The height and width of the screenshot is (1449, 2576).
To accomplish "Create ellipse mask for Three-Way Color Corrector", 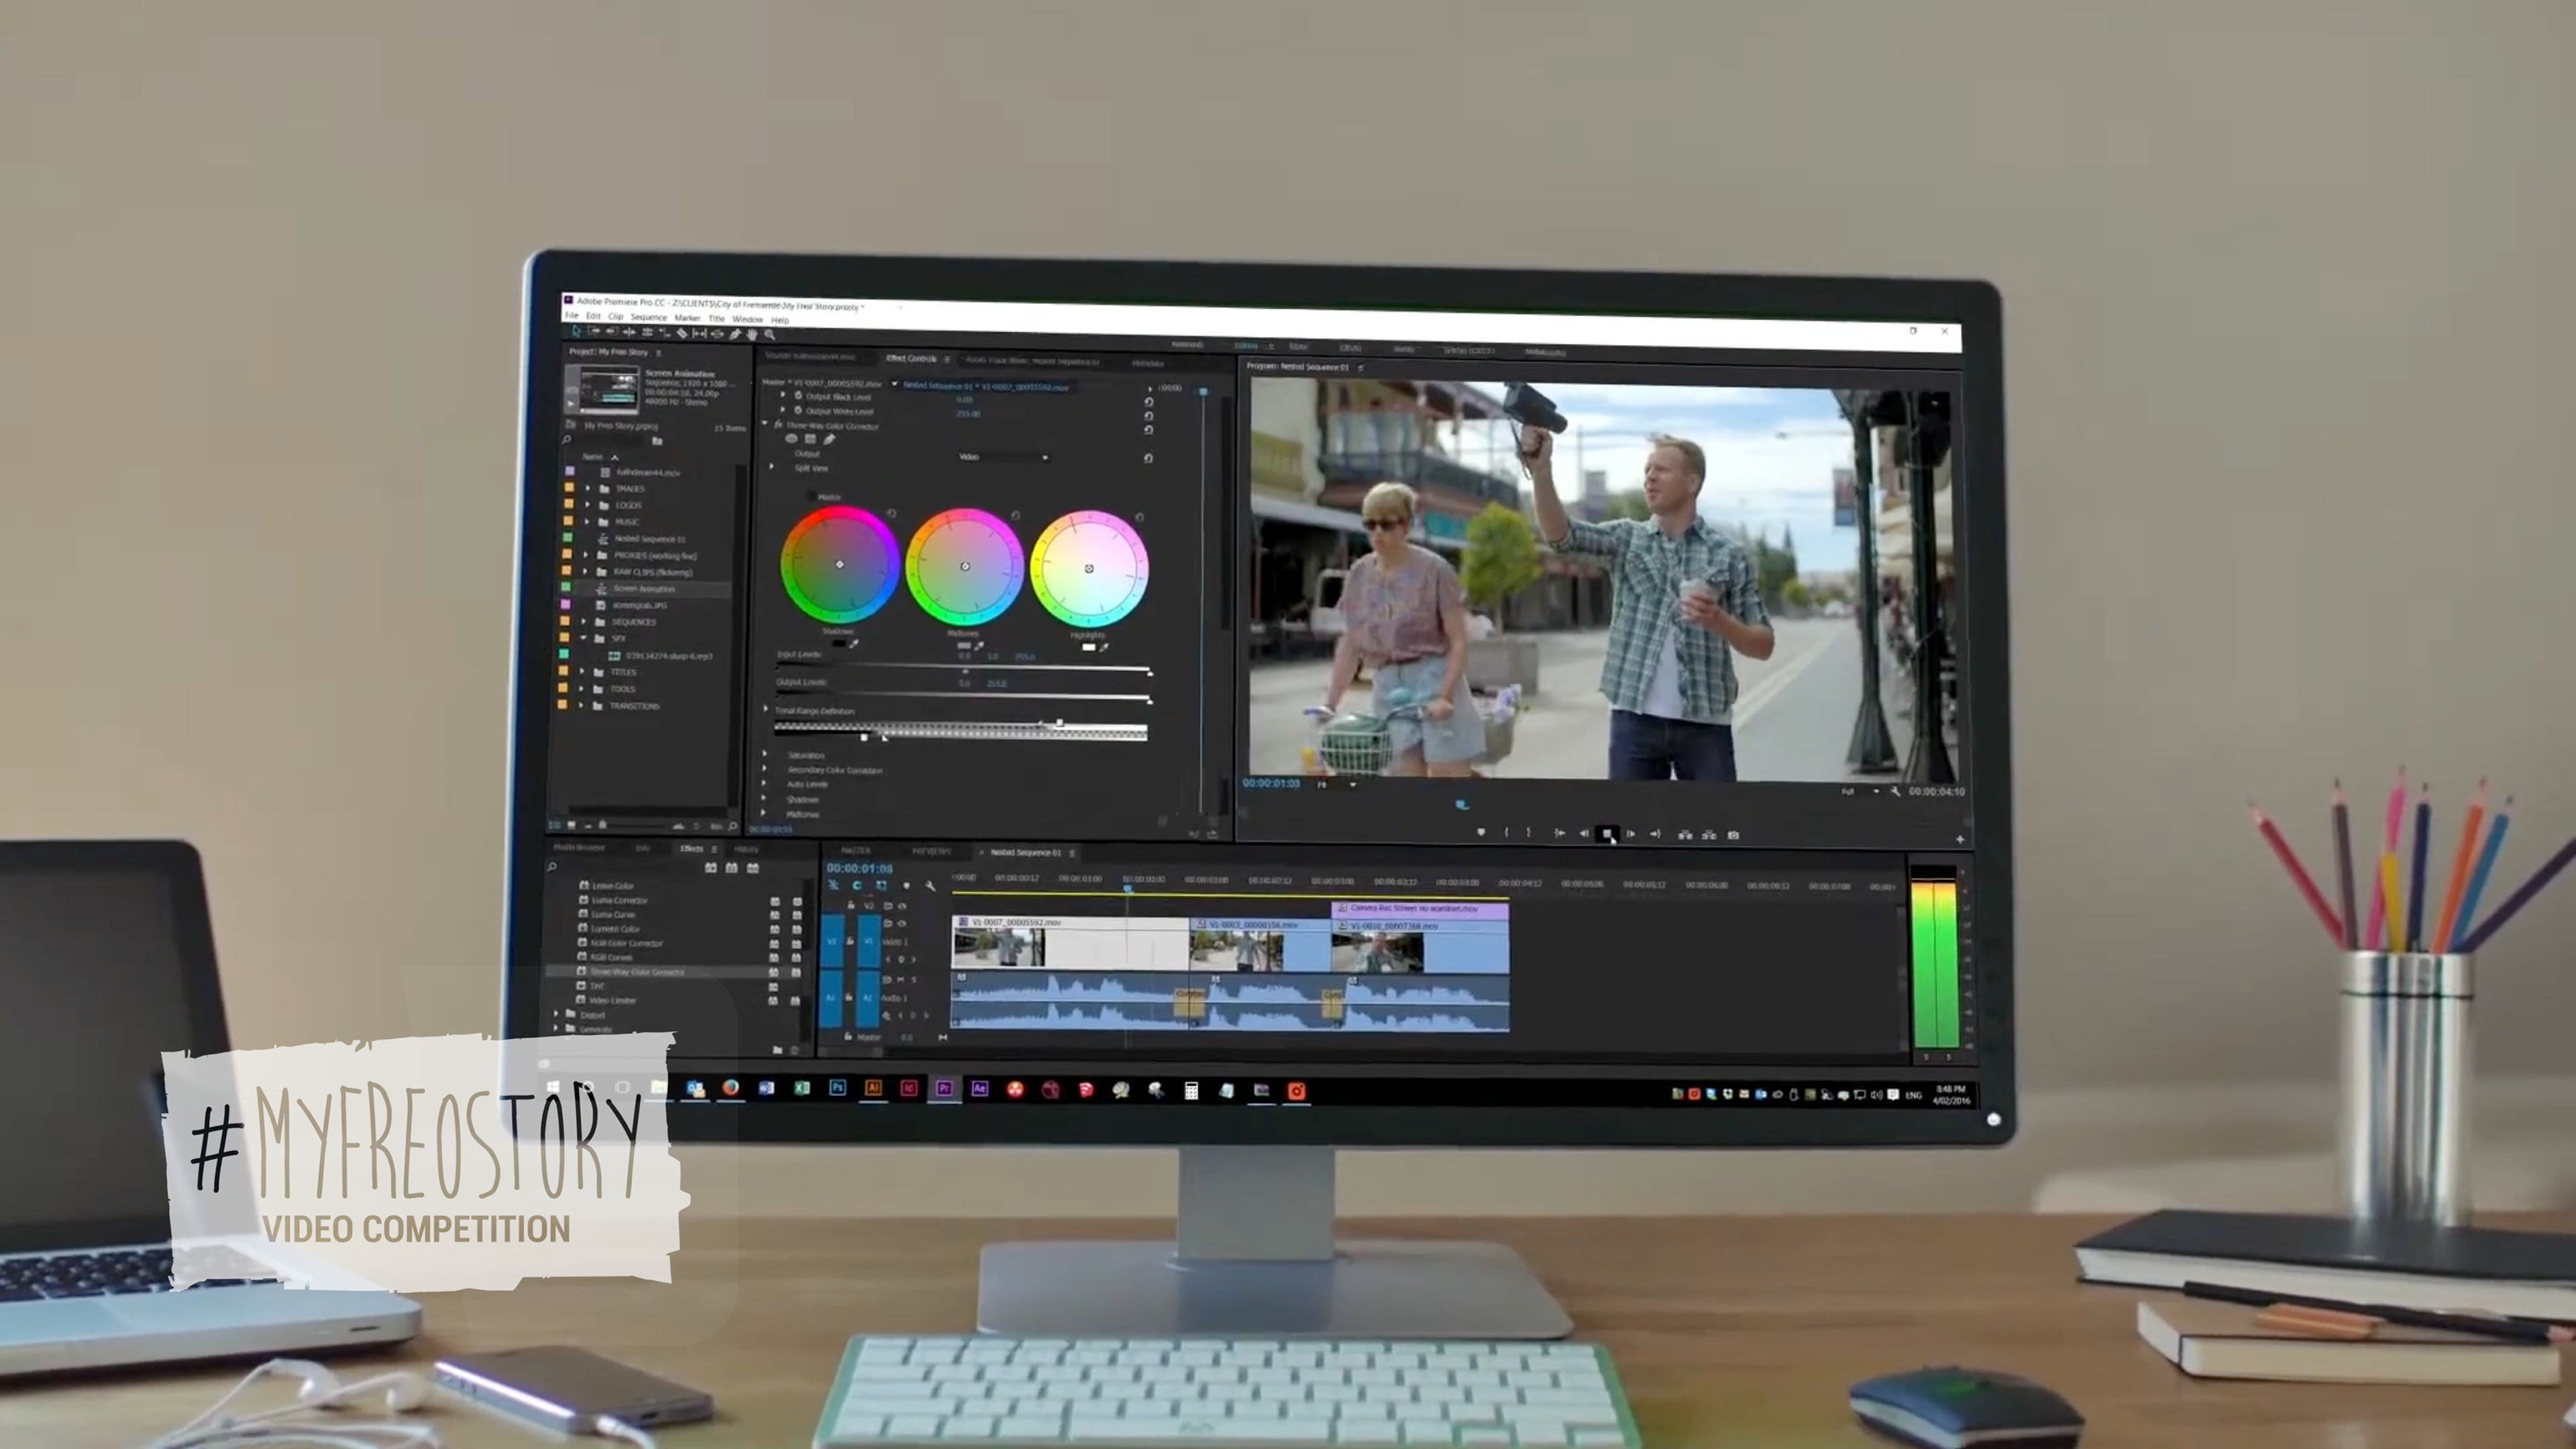I will pyautogui.click(x=792, y=439).
